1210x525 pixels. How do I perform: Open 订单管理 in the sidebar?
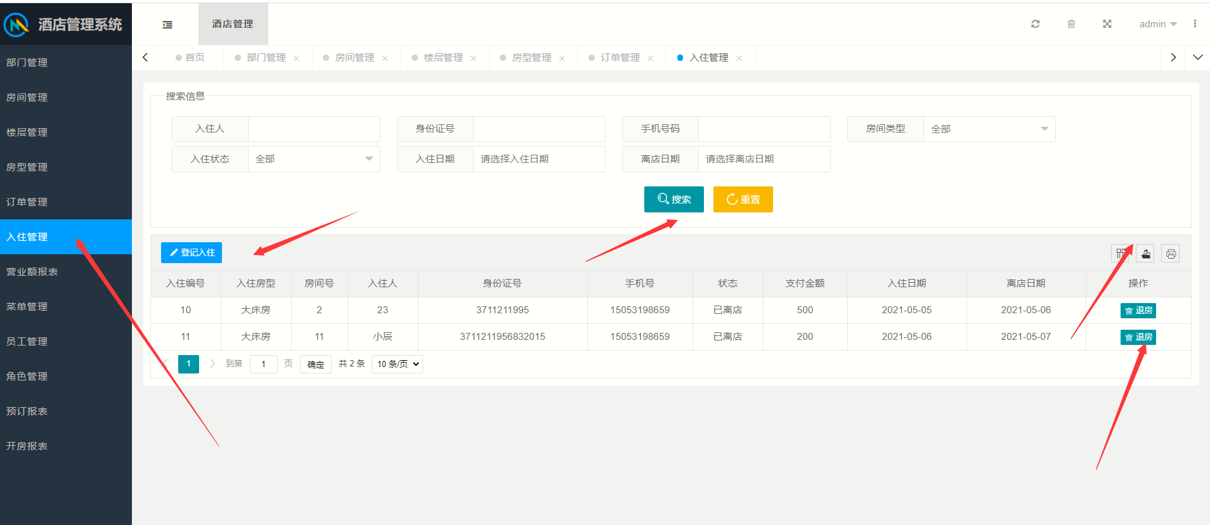(66, 202)
